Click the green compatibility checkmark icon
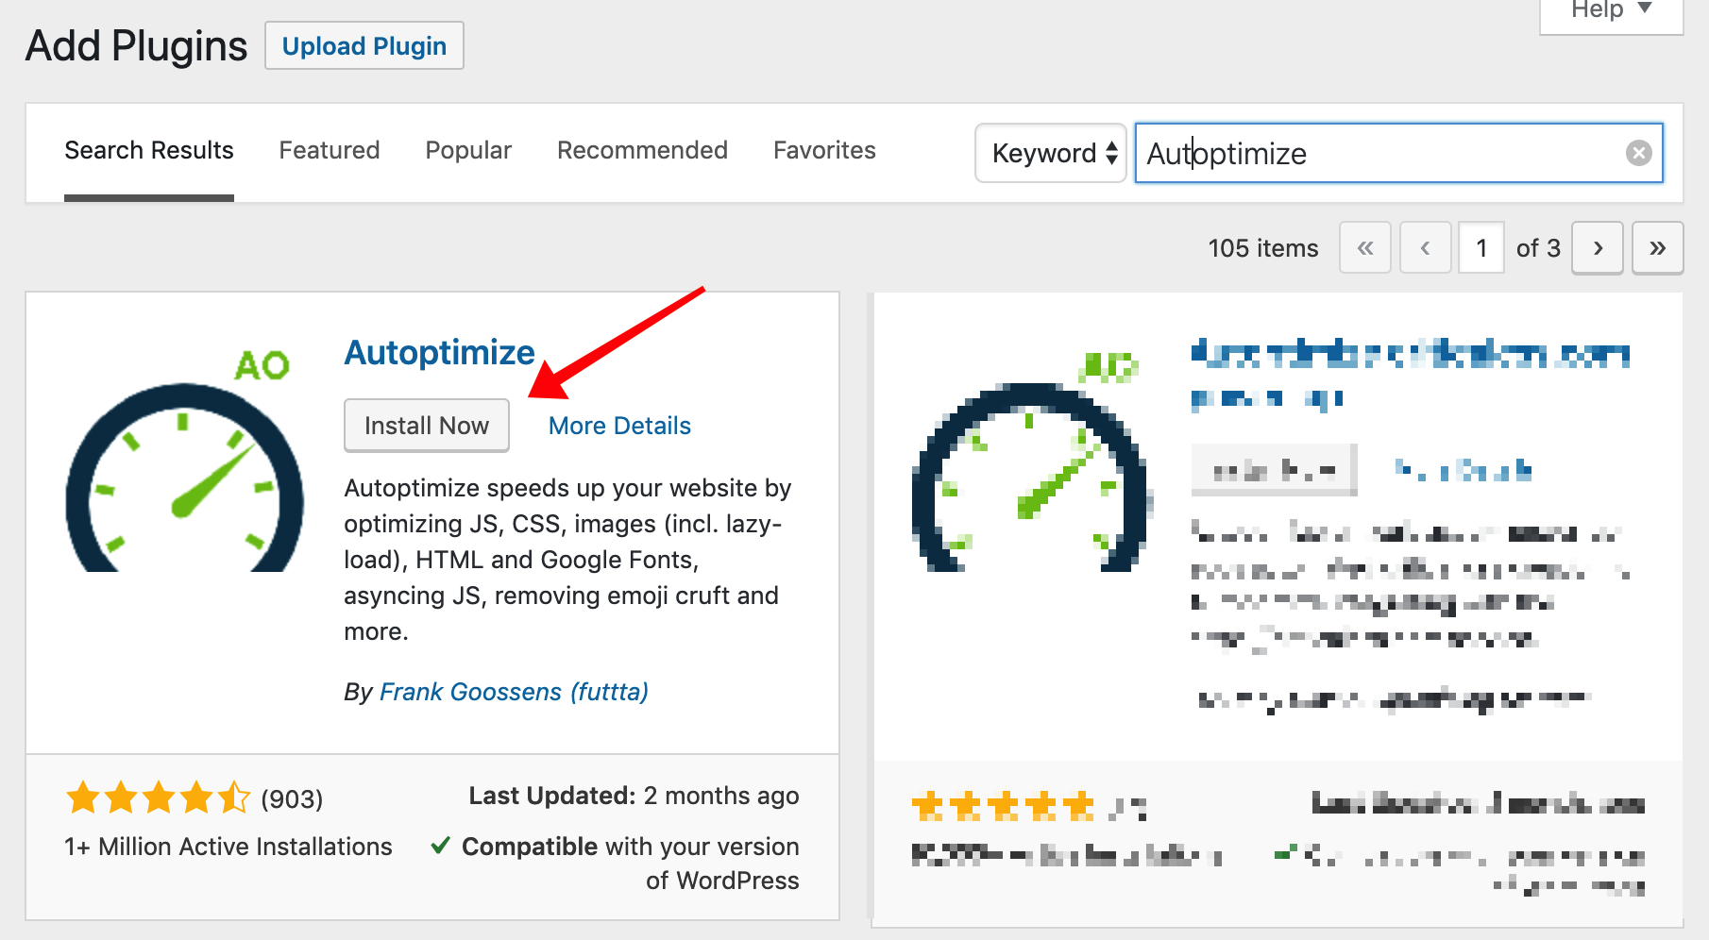This screenshot has height=940, width=1709. point(440,846)
